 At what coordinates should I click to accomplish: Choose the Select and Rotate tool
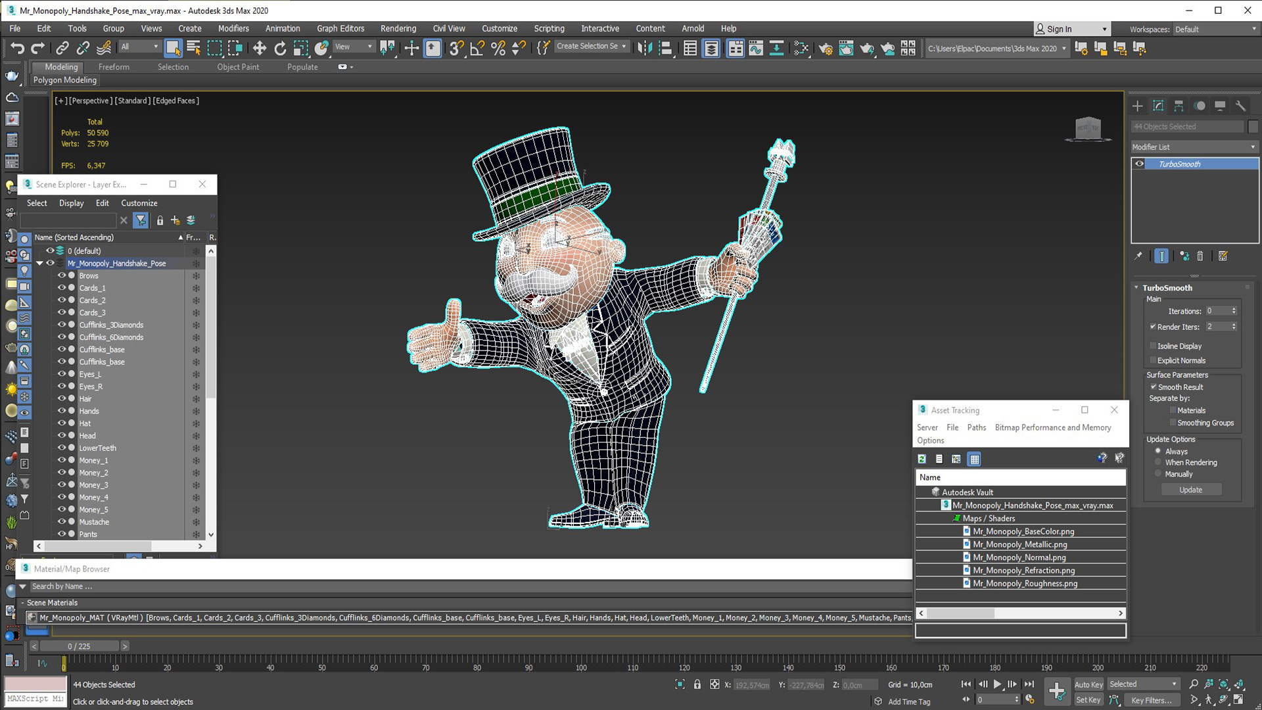tap(280, 48)
